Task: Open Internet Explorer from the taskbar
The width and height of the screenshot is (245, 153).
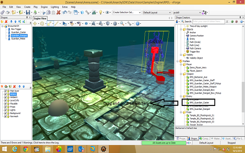Action: (x=15, y=149)
